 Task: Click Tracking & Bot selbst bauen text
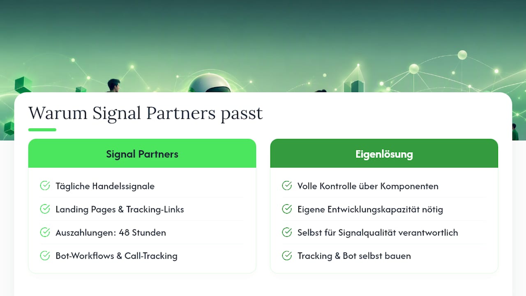tap(354, 256)
